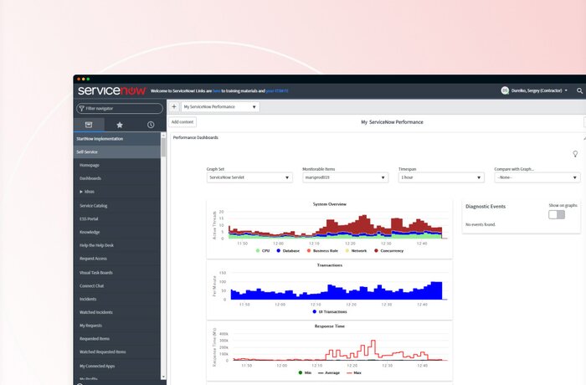Open the All Applications navigator tab
Image resolution: width=586 pixels, height=385 pixels.
pos(89,125)
